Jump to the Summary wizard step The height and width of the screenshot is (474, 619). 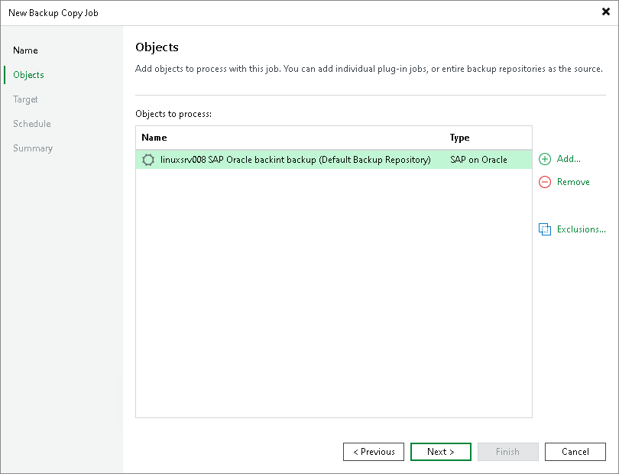(32, 148)
